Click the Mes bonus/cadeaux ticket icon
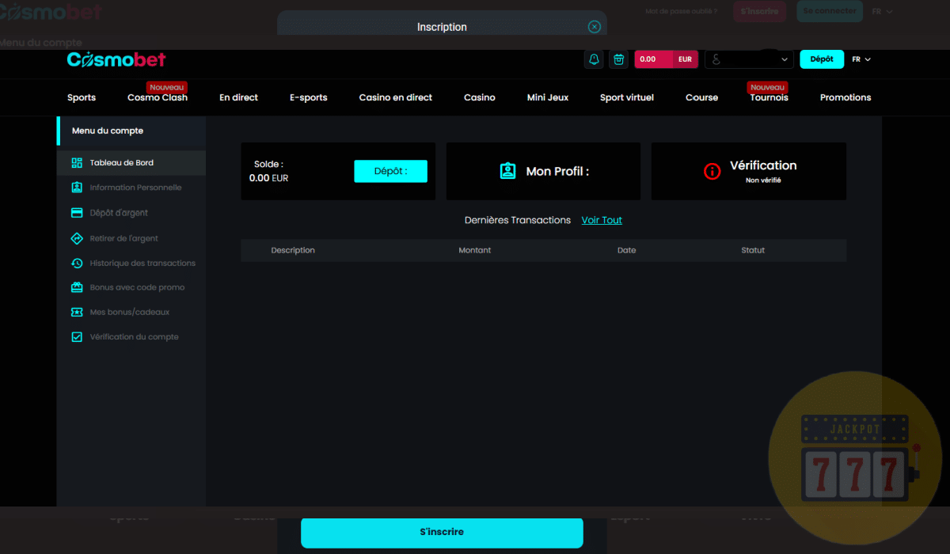The image size is (950, 554). coord(77,312)
